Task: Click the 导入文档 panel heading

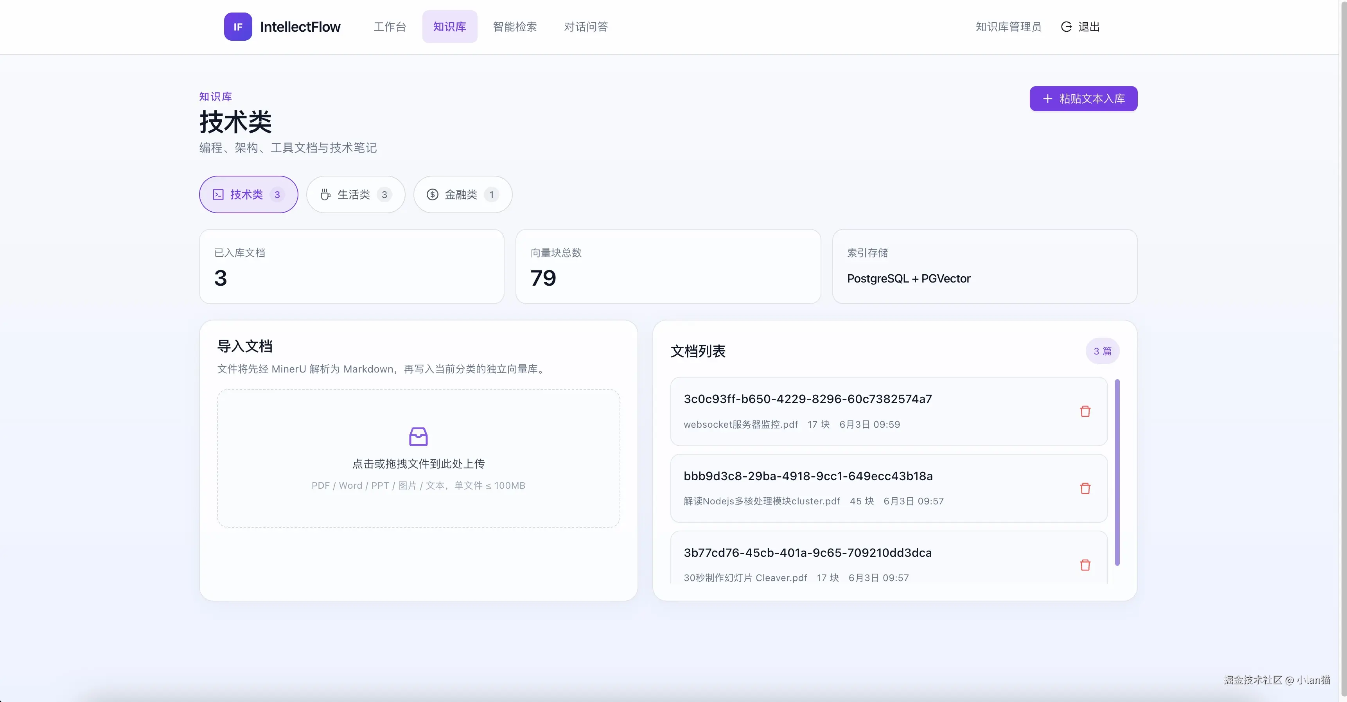Action: [245, 346]
